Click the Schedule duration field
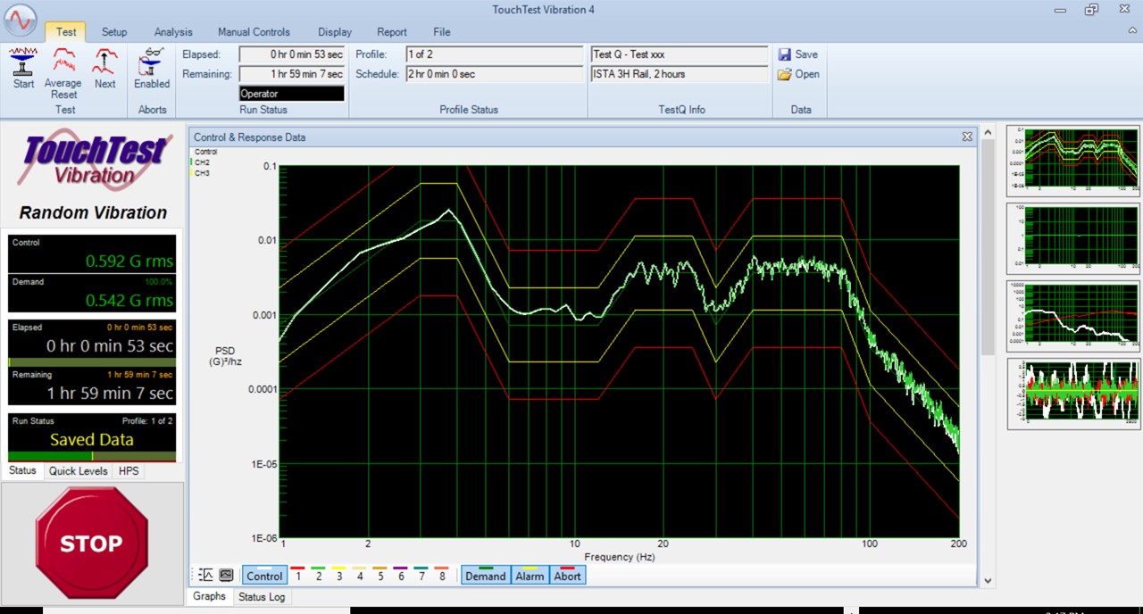 tap(494, 74)
